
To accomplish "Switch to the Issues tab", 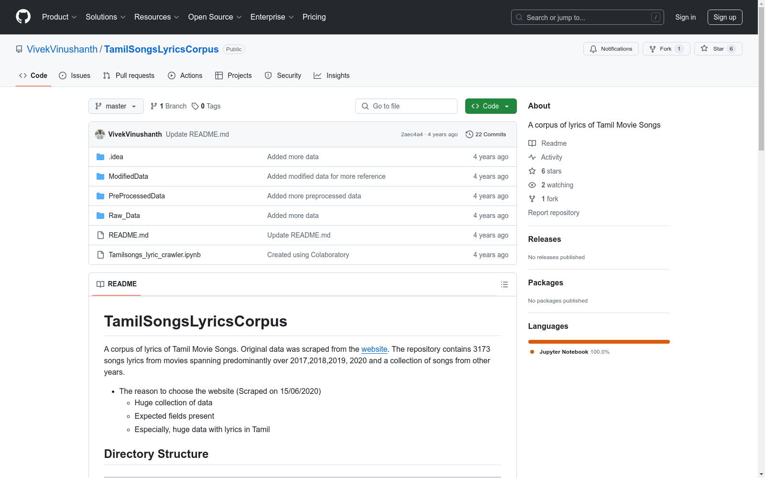I will [75, 76].
